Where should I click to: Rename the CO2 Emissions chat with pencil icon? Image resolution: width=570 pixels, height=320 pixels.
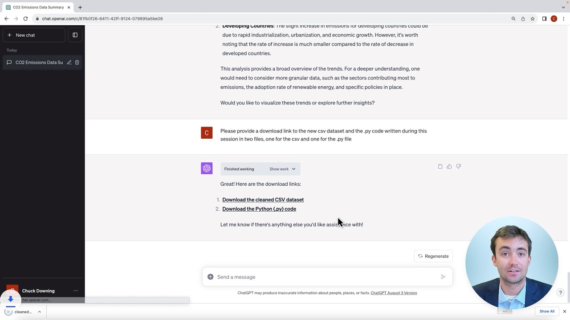(69, 62)
